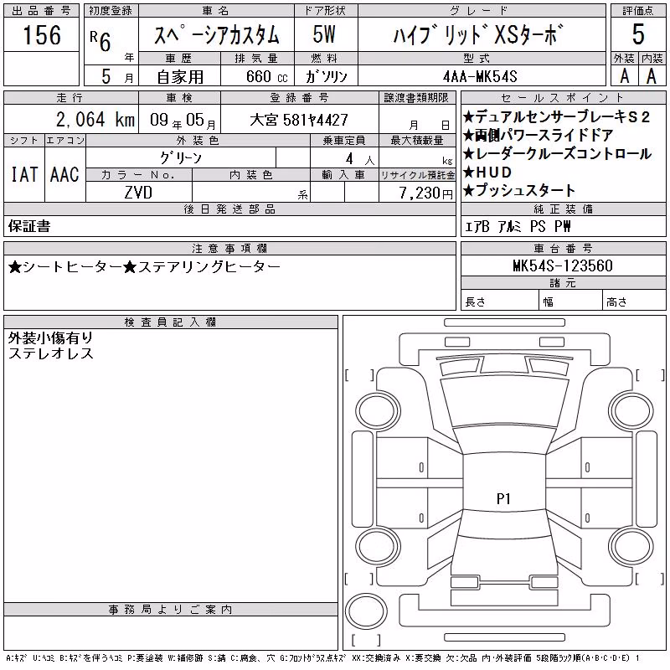
Task: Click the exterior grade A under 外装
Action: pyautogui.click(x=624, y=76)
